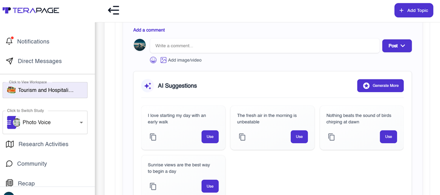Click the Write a comment field
This screenshot has width=440, height=195.
[264, 46]
